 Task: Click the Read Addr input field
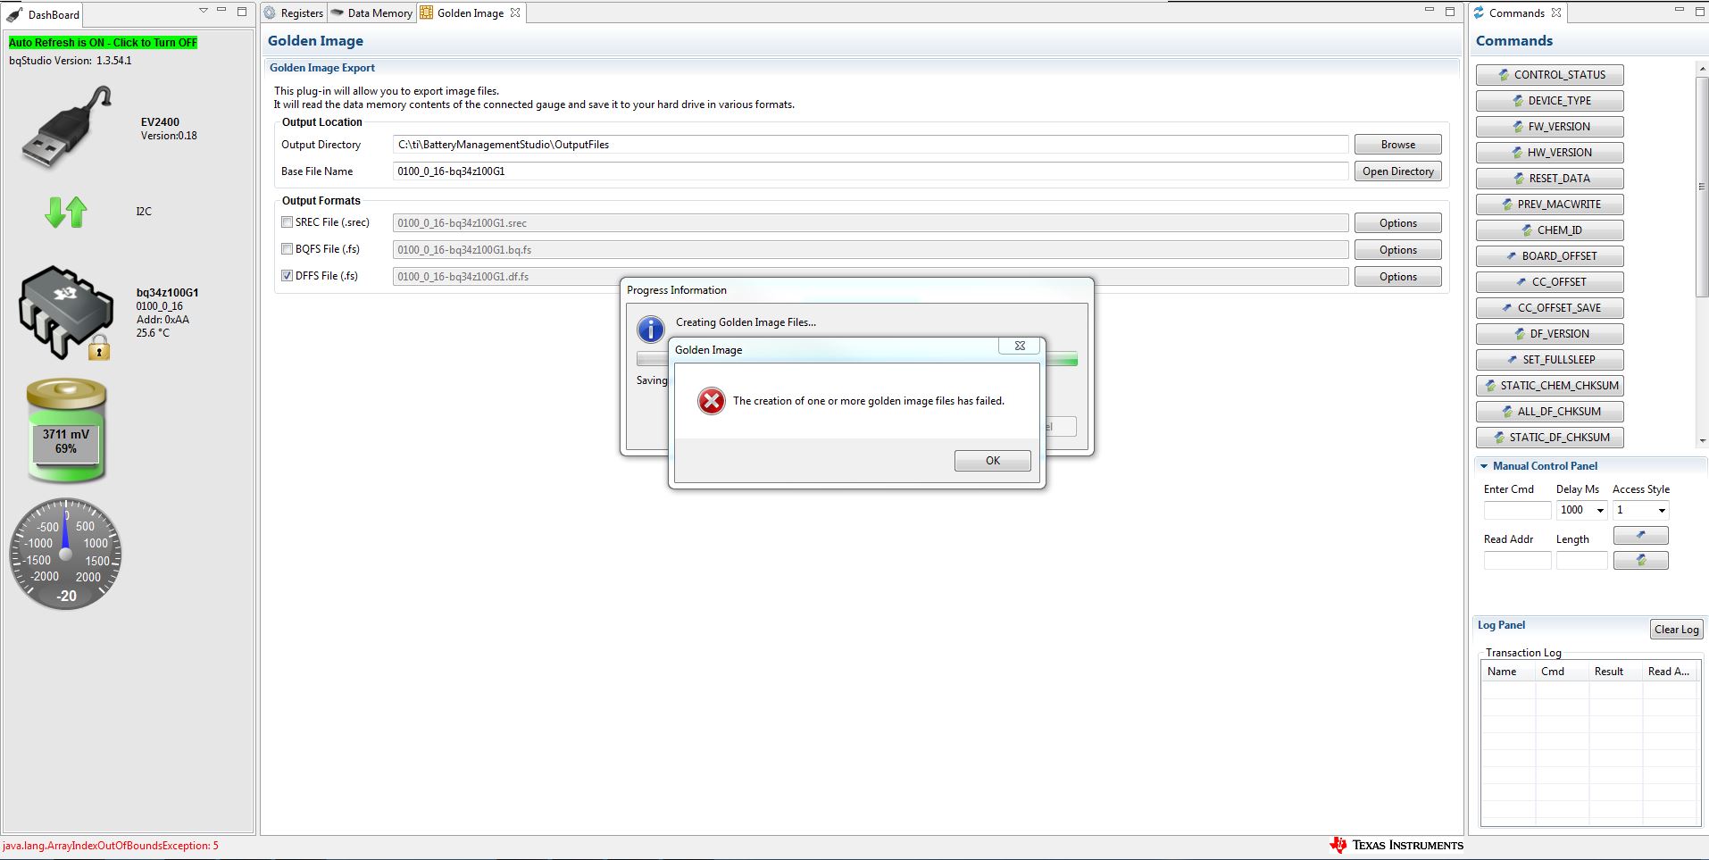(1517, 561)
